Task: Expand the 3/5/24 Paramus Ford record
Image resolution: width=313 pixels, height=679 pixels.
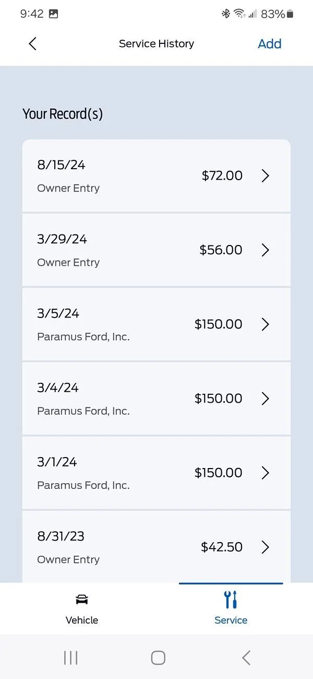Action: point(156,324)
